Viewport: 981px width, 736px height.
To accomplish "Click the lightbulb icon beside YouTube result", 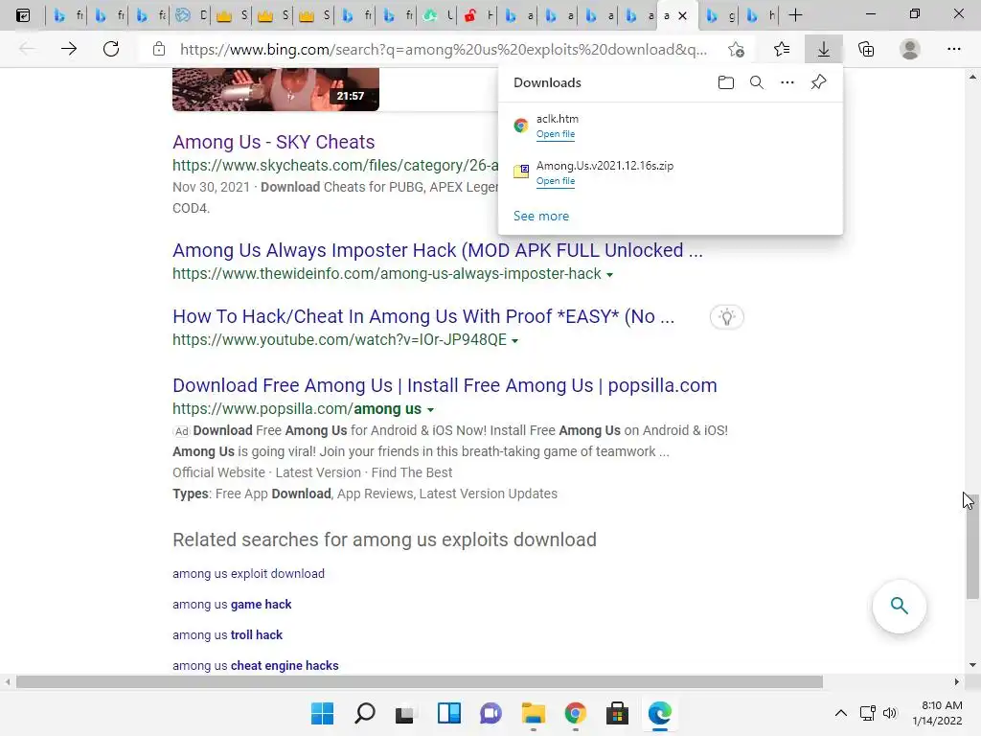I will [x=726, y=317].
